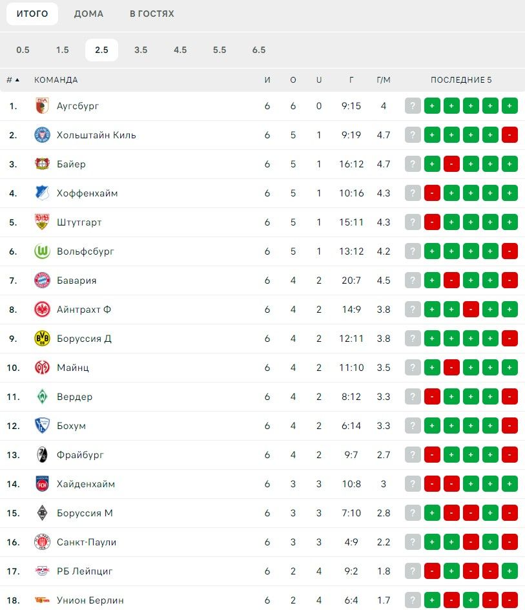This screenshot has height=610, width=525.
Task: Select the 0.5 goals threshold
Action: [x=23, y=50]
